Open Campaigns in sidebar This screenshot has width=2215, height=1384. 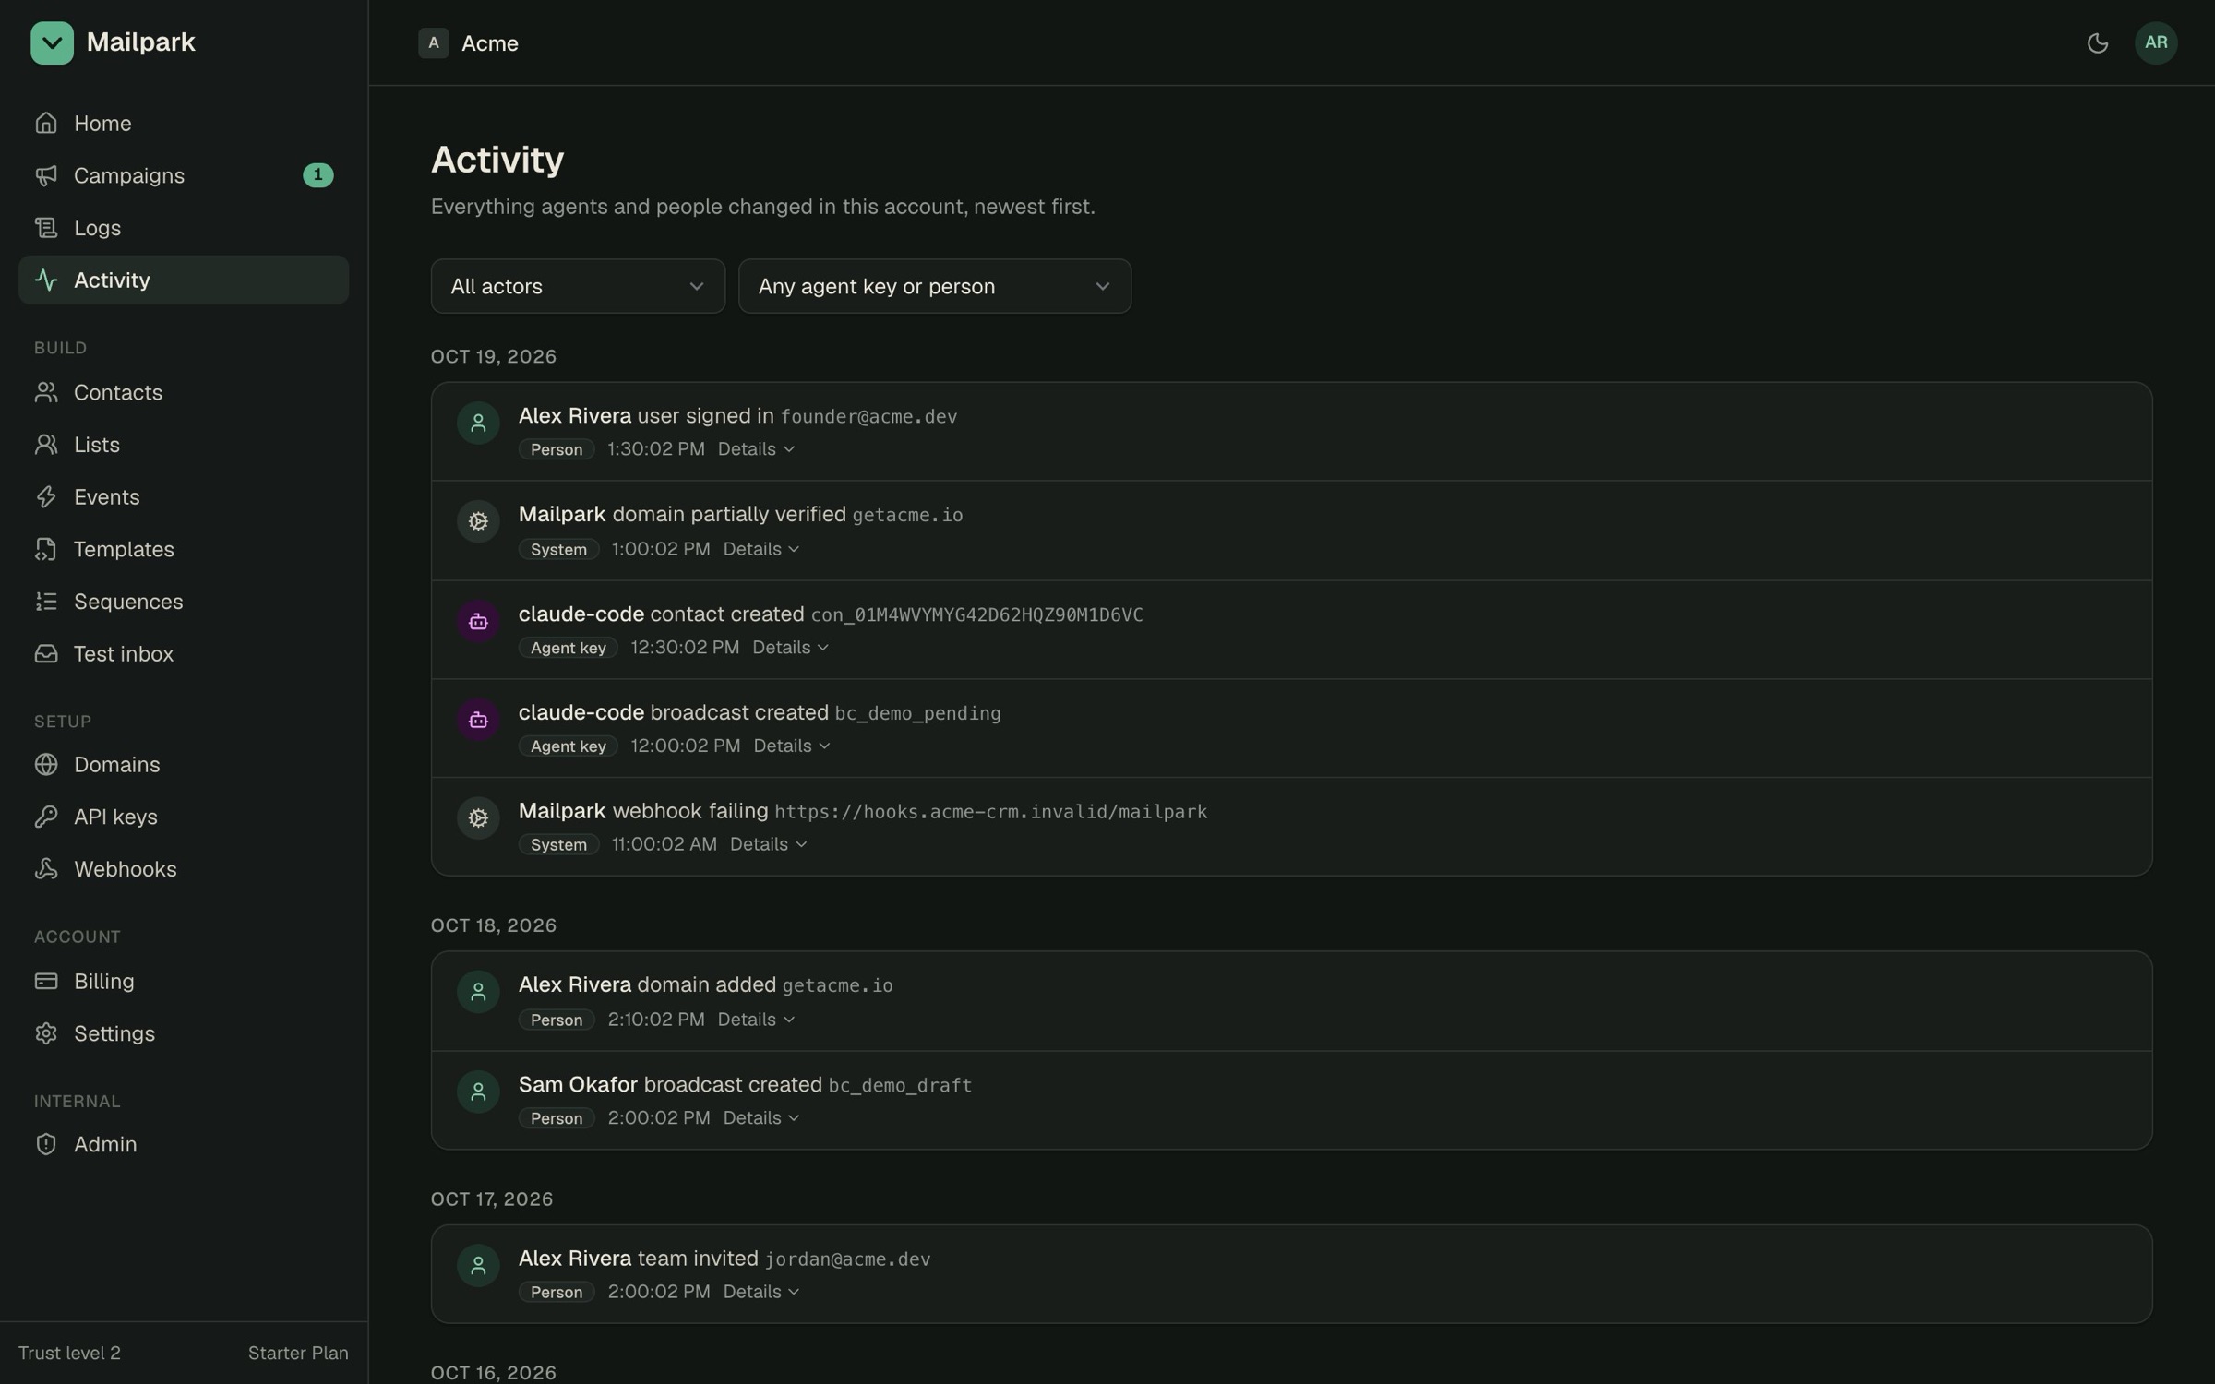point(184,175)
